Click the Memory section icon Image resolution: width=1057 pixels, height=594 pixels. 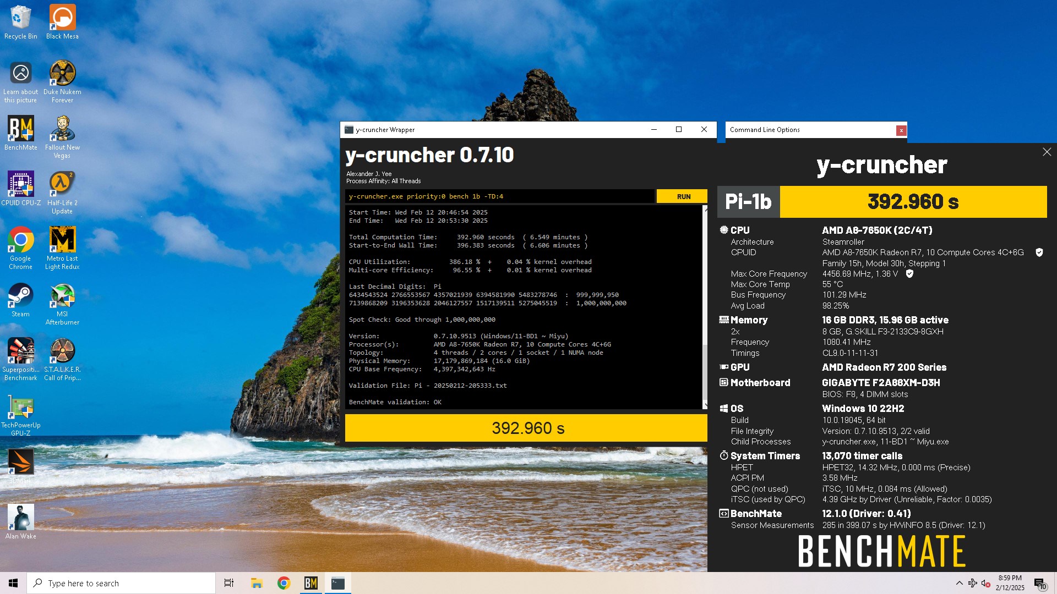click(x=724, y=320)
